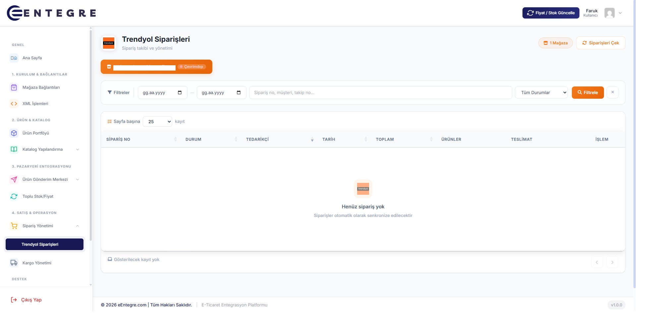Screen dimensions: 646x315
Task: Click the Trendyol empty-state thumbnail
Action: (363, 189)
